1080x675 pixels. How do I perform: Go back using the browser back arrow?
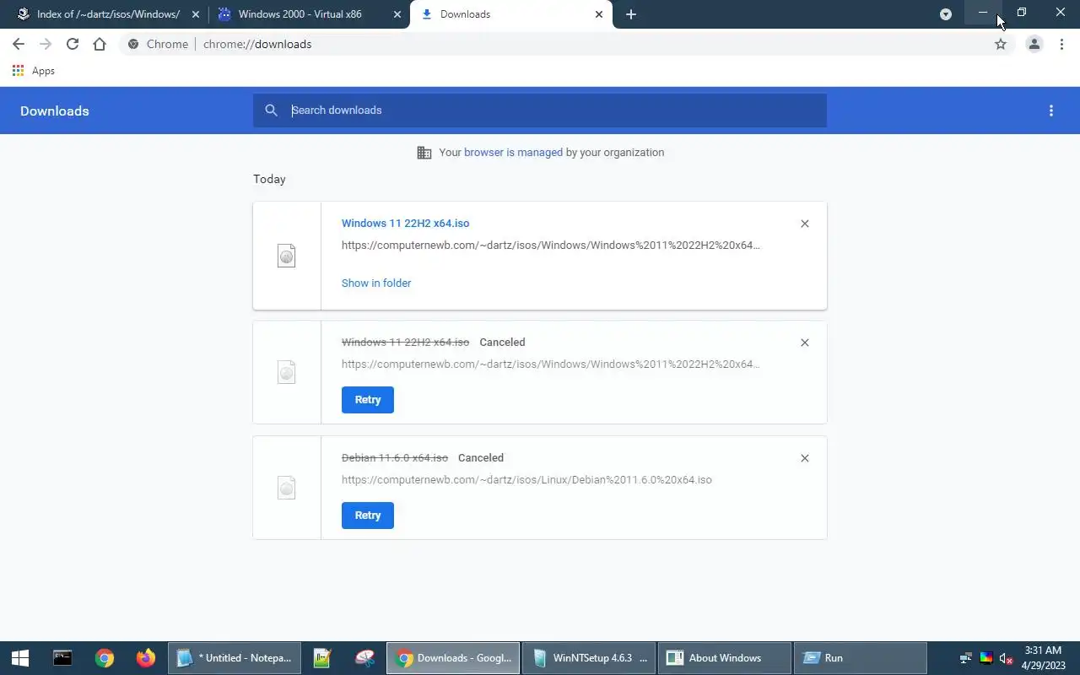(x=19, y=44)
